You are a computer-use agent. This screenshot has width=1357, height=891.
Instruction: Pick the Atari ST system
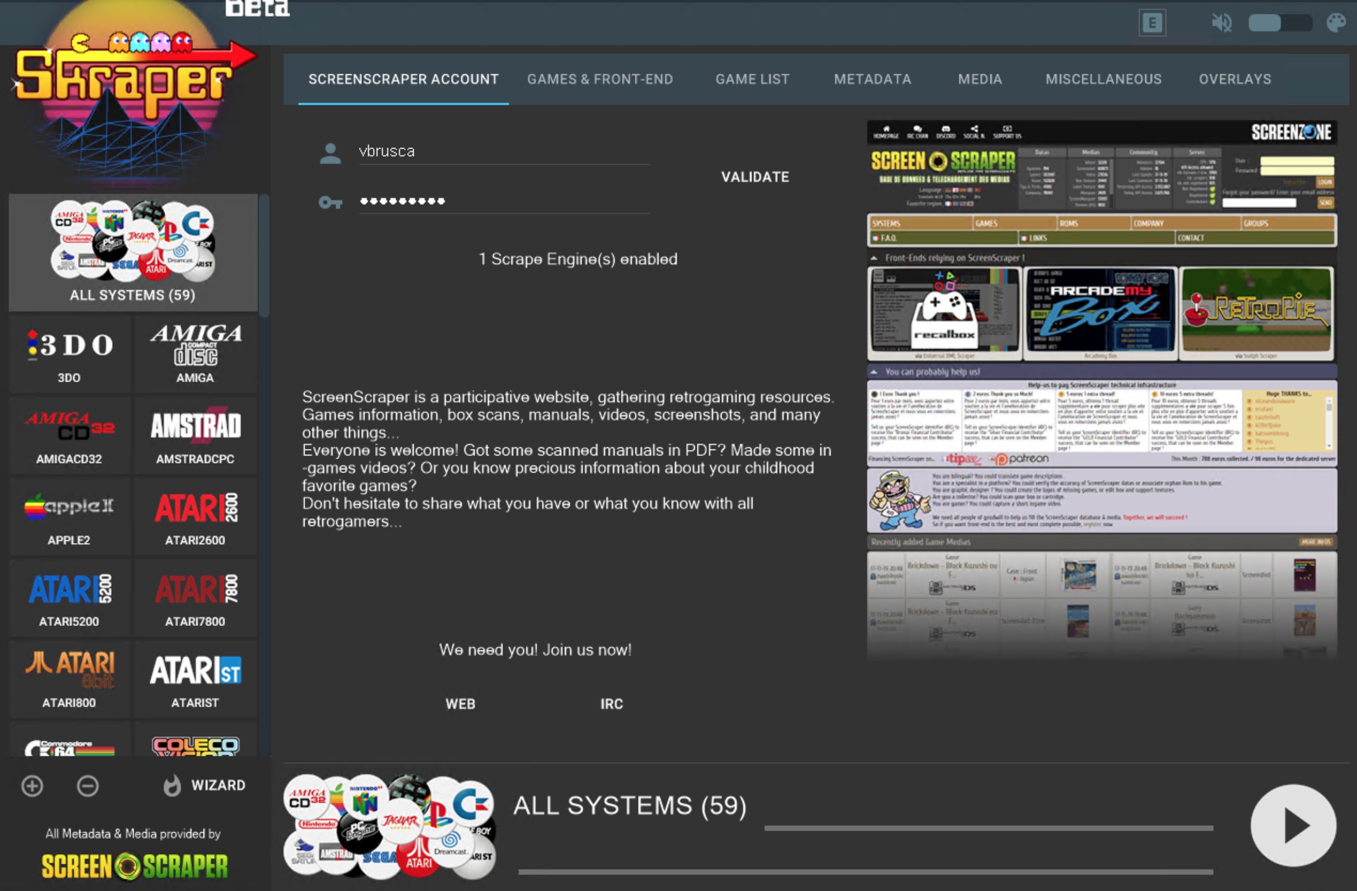[x=196, y=679]
